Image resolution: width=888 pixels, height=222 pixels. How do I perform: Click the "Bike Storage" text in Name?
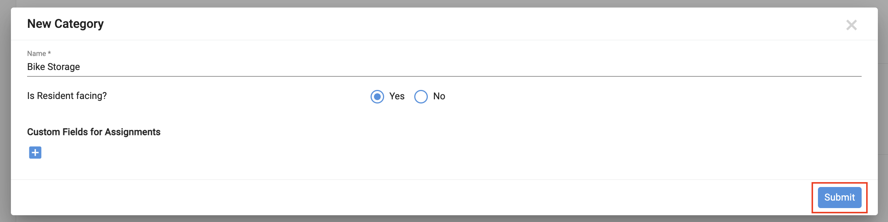click(x=53, y=67)
